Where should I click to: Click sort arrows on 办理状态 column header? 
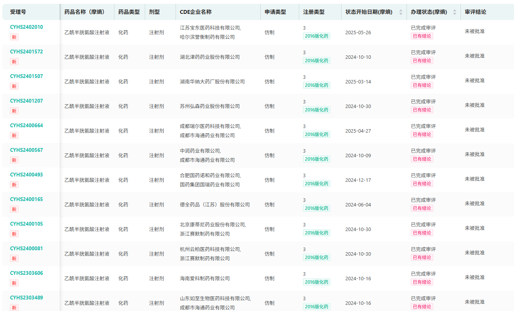click(454, 12)
